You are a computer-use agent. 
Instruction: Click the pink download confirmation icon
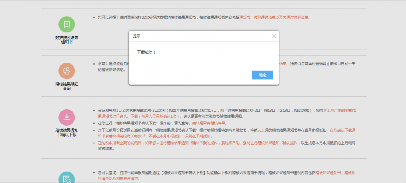point(67,118)
